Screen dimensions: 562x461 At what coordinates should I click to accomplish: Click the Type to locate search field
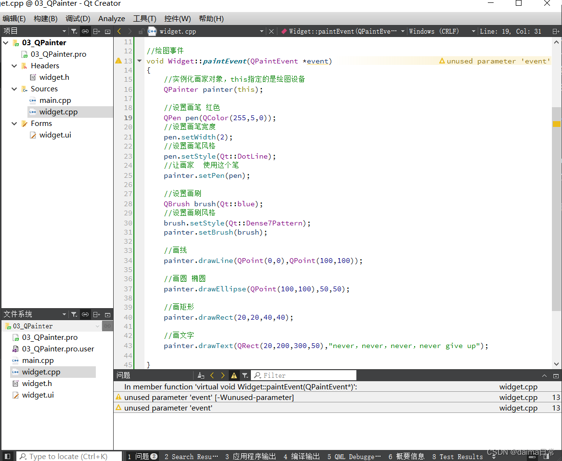point(69,456)
